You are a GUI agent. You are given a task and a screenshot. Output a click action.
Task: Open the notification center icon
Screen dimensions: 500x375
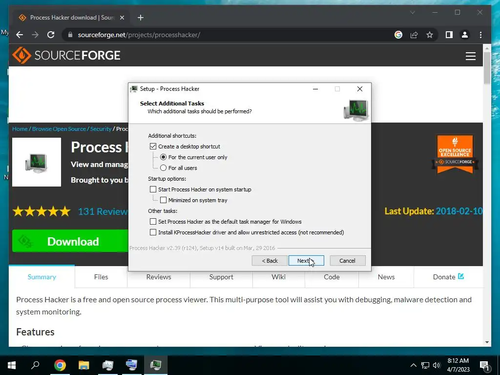484,365
